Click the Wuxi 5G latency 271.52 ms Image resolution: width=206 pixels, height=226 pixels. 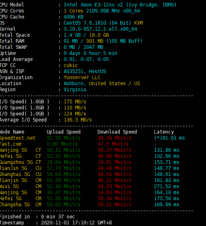[166, 186]
